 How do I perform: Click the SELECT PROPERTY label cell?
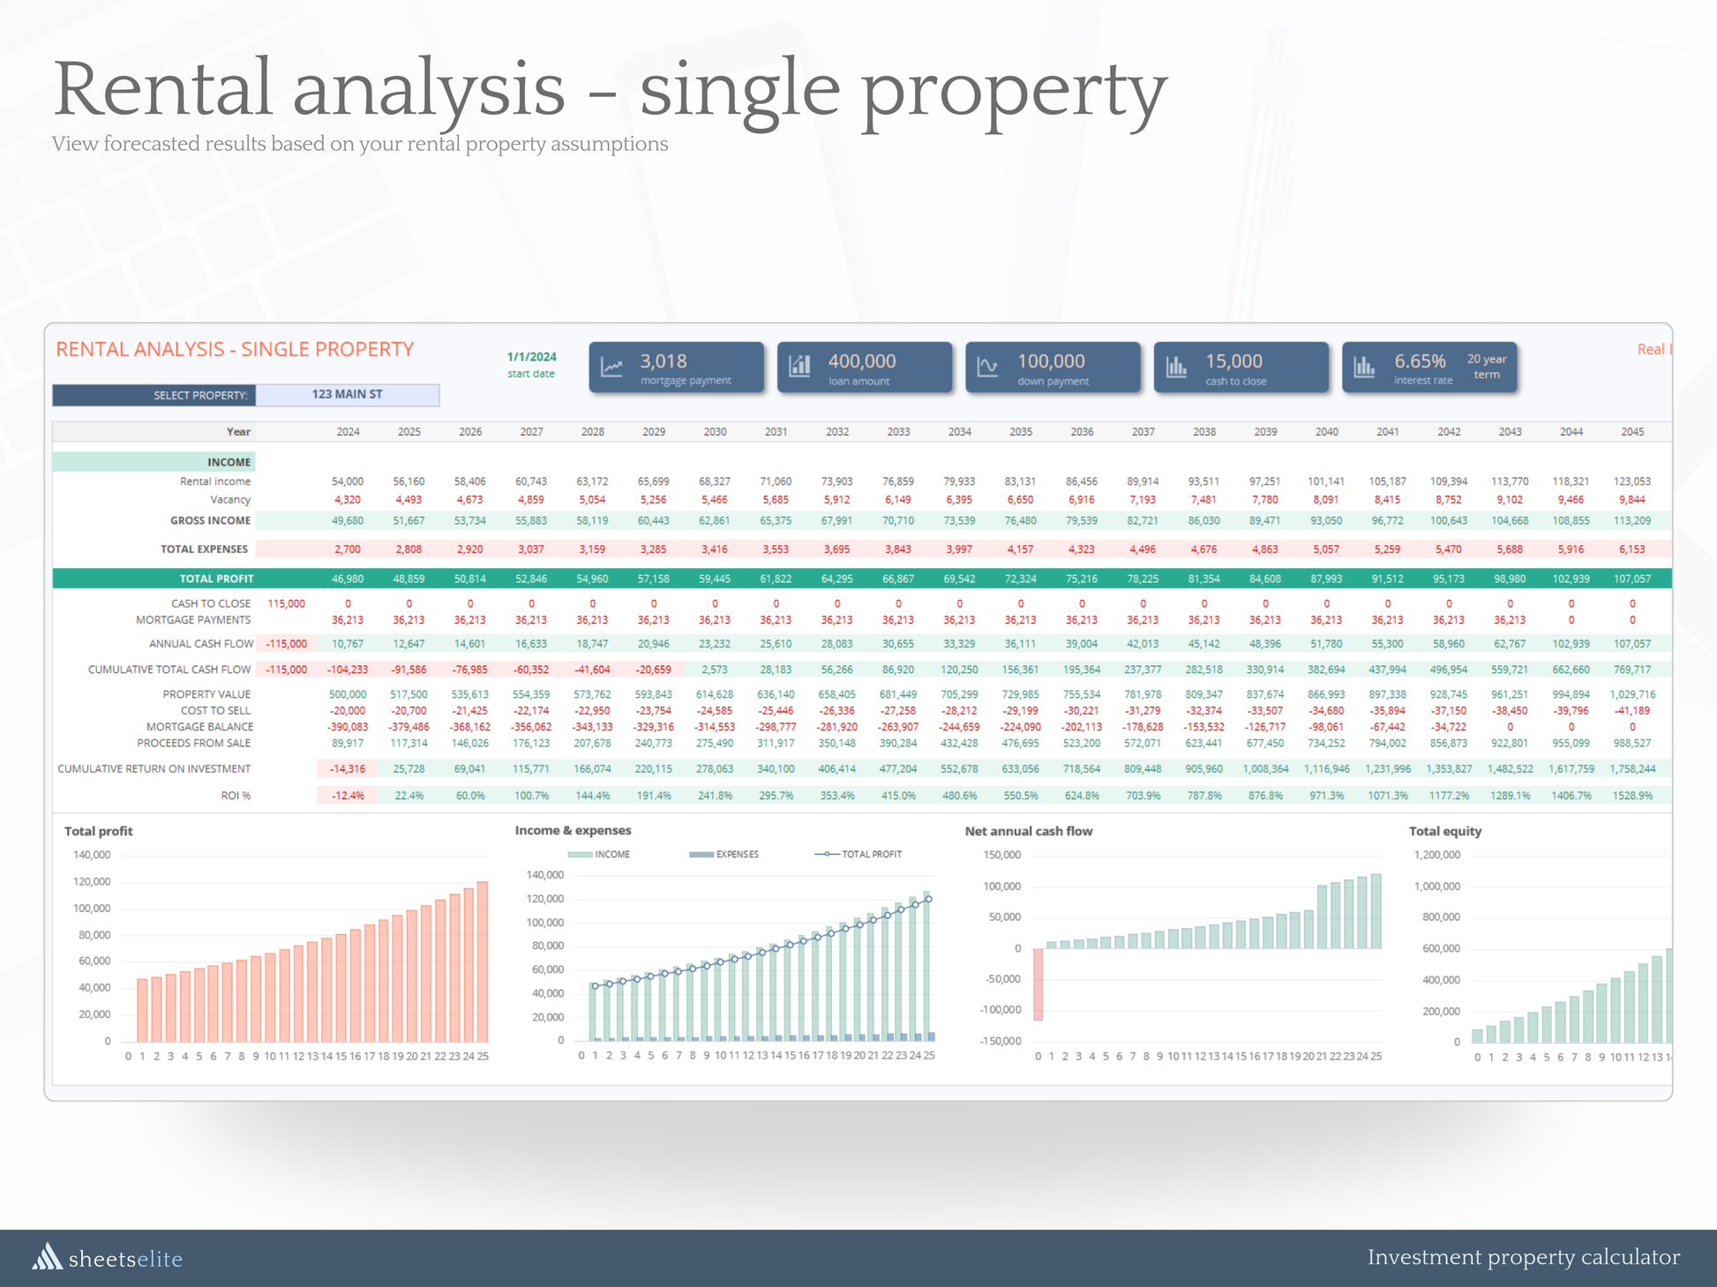coord(199,395)
